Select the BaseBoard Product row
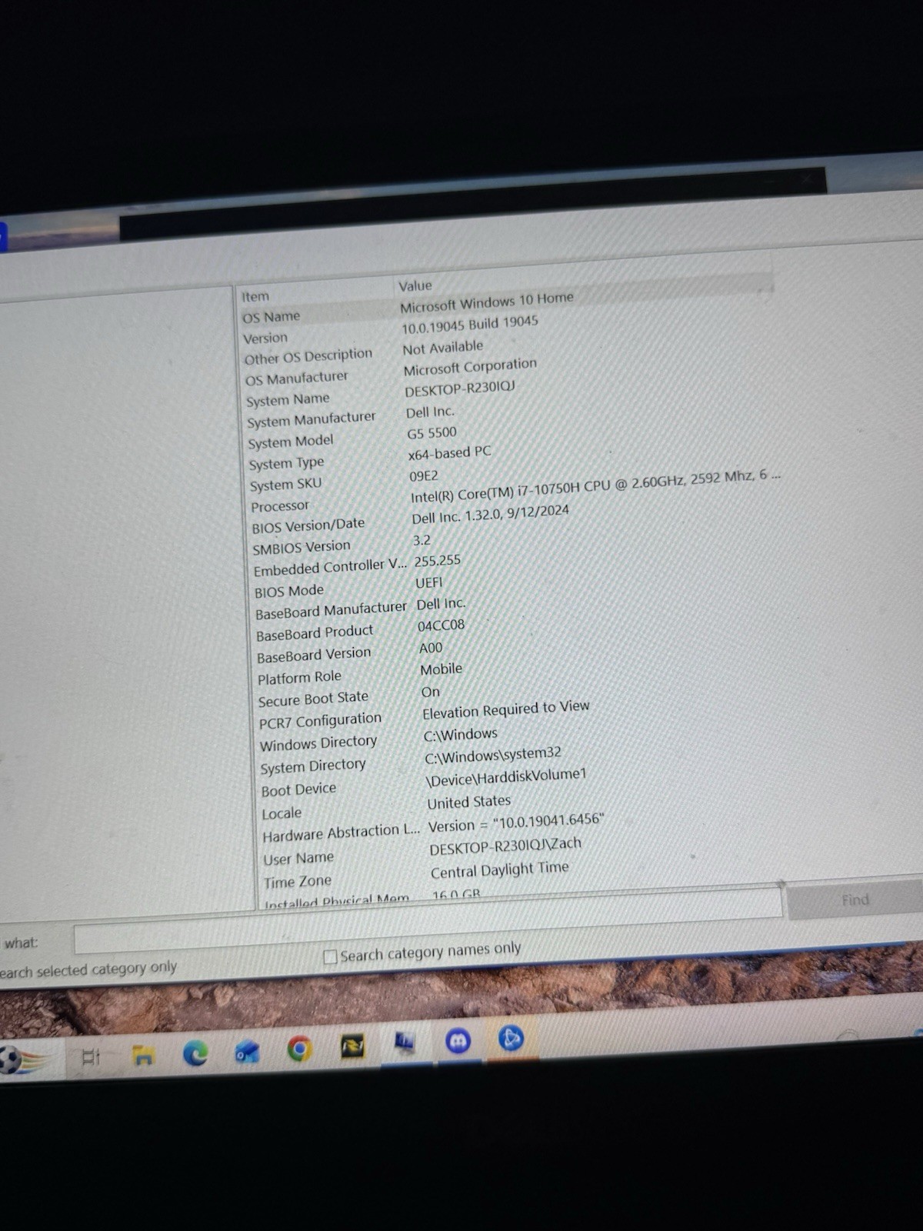923x1231 pixels. point(315,633)
